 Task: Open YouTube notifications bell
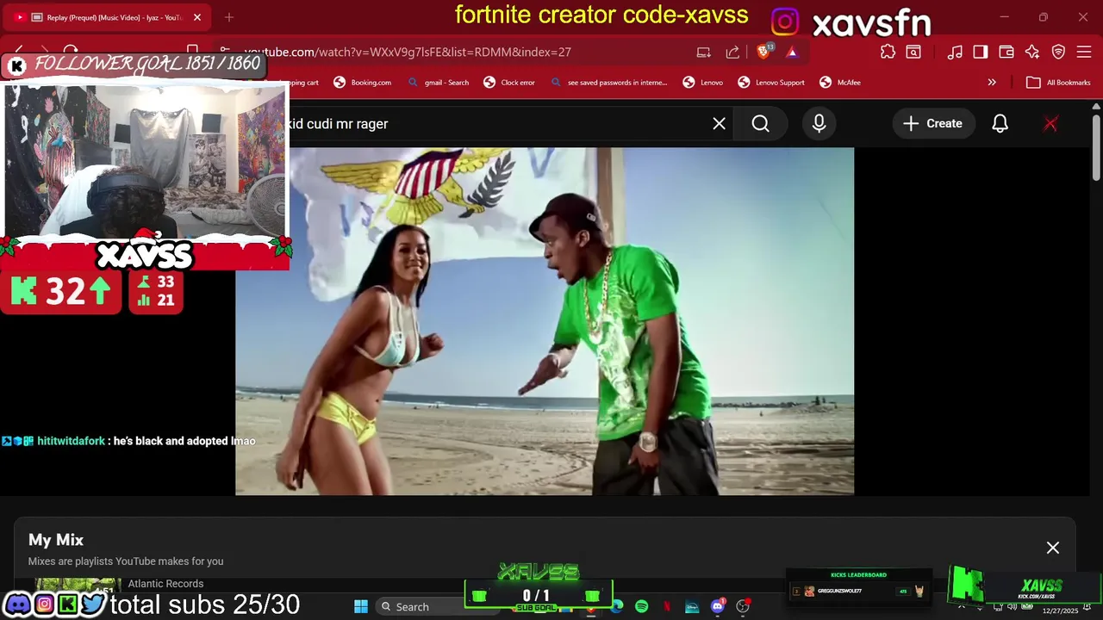point(1000,124)
